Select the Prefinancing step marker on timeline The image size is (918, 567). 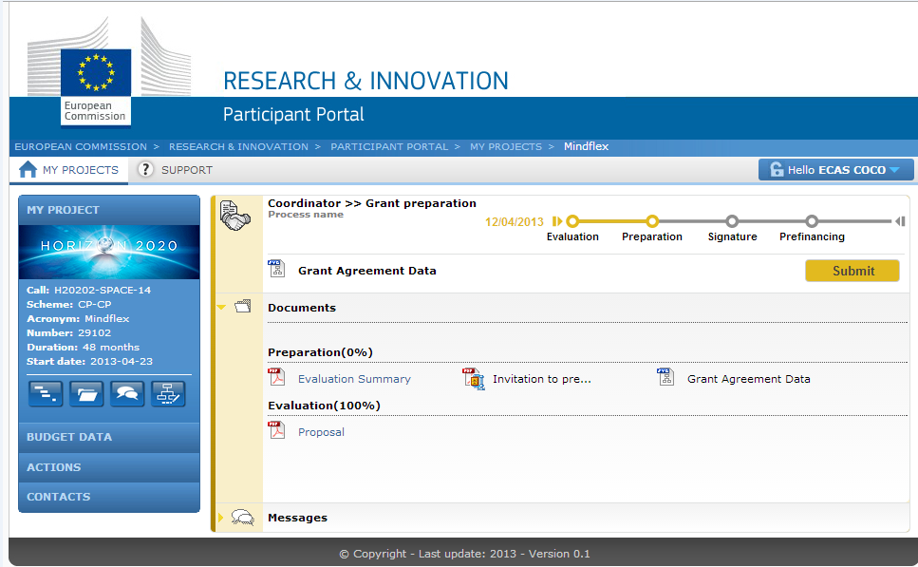(812, 221)
